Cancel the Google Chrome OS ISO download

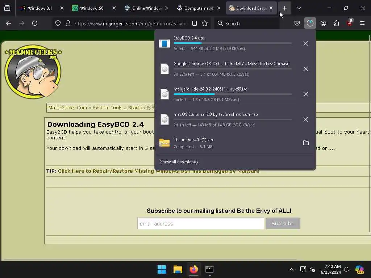[x=306, y=69]
